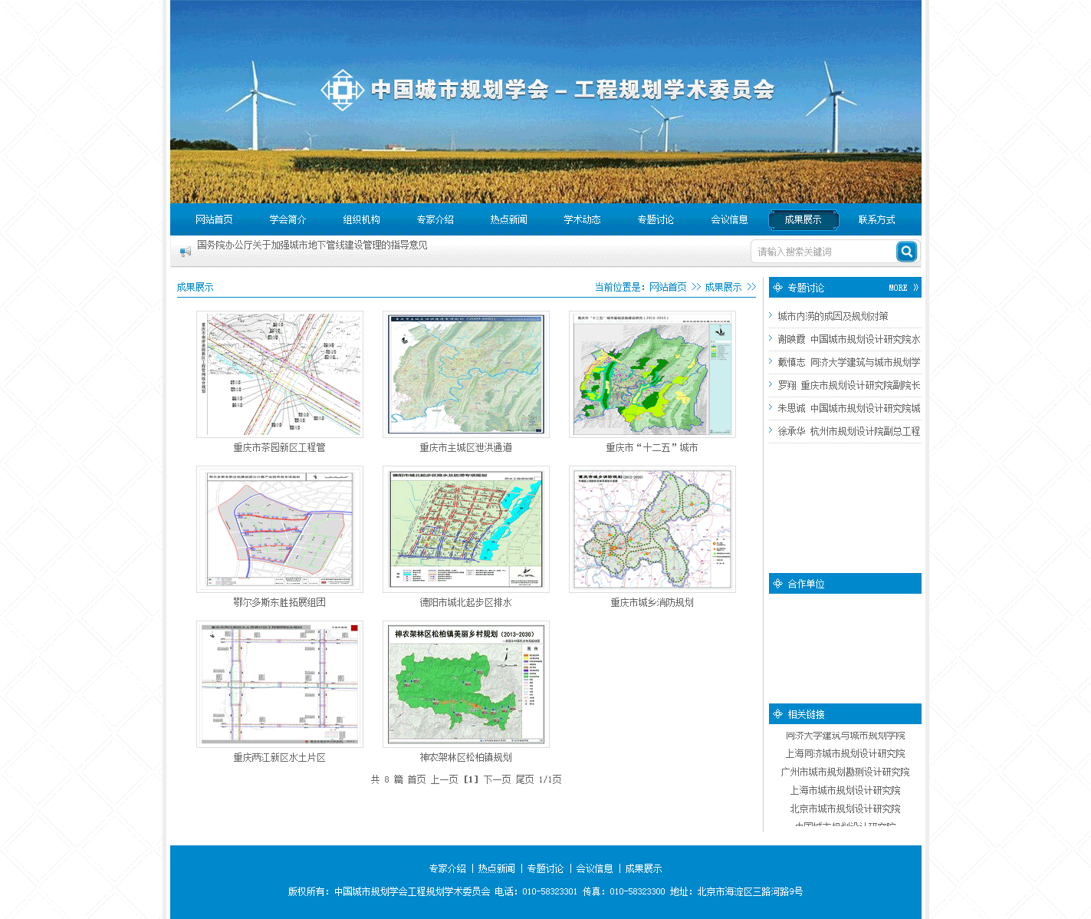Image resolution: width=1091 pixels, height=919 pixels.
Task: Open the 神农架林区松柏镇 planning thumbnail
Action: click(466, 684)
